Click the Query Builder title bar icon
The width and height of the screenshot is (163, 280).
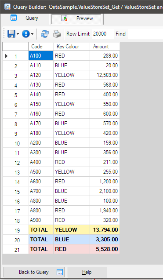pos(7,7)
